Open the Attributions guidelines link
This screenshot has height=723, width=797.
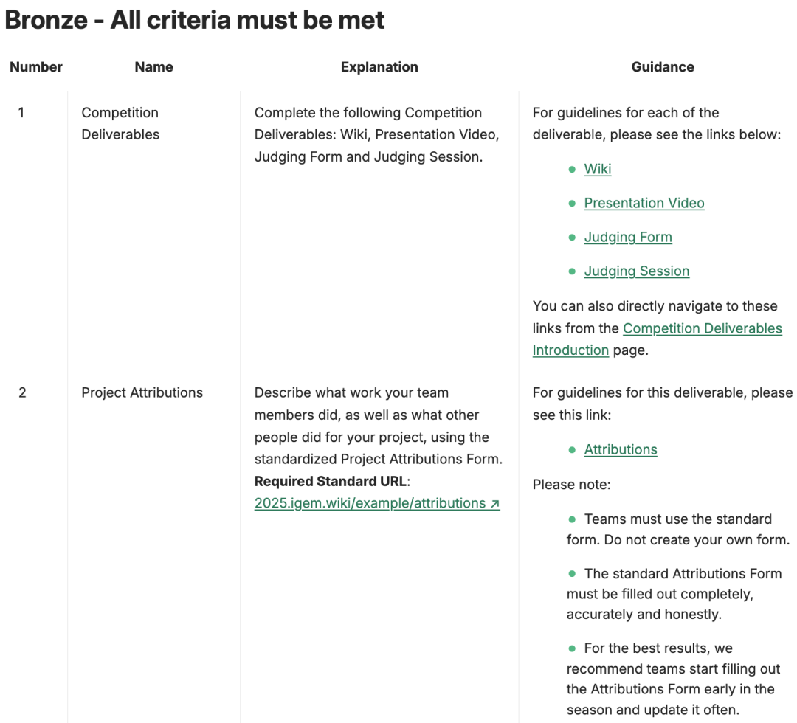(620, 449)
